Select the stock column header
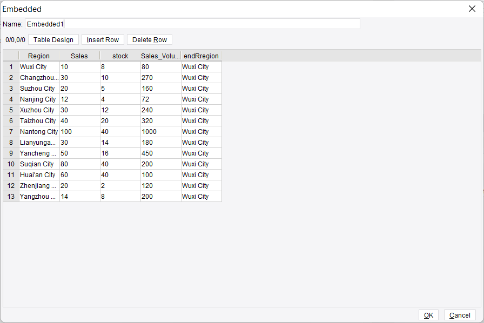Image resolution: width=484 pixels, height=323 pixels. [120, 56]
